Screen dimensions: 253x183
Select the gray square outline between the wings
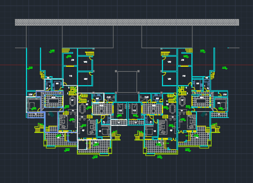tap(127, 82)
